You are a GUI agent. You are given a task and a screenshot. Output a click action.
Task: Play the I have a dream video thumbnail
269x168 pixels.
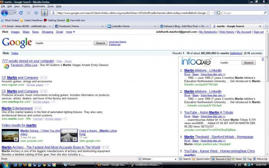click(69, 135)
